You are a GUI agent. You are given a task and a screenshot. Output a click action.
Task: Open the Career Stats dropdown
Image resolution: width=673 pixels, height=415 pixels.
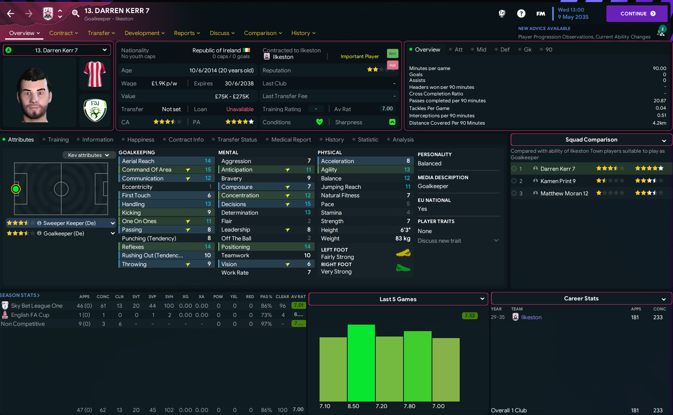tap(581, 298)
